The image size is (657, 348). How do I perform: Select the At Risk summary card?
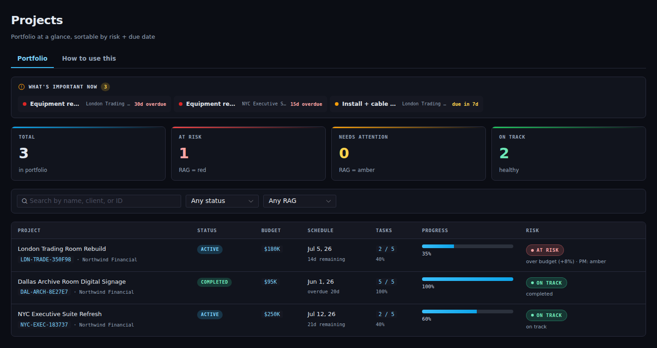248,154
